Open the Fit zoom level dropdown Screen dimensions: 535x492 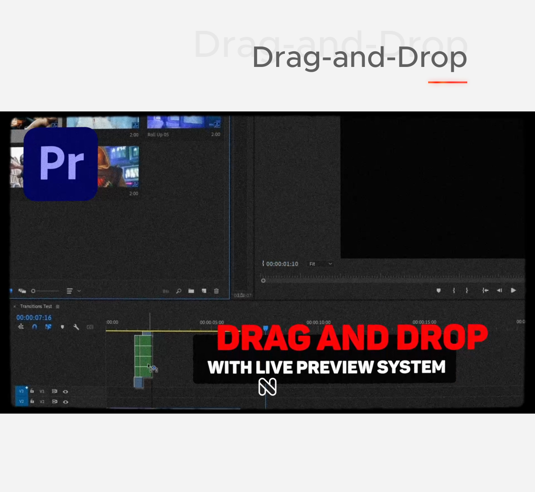(x=320, y=264)
